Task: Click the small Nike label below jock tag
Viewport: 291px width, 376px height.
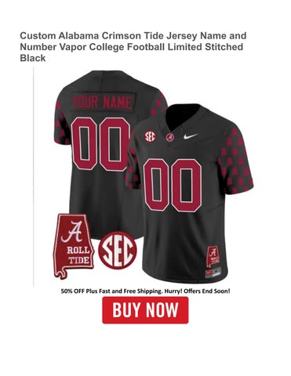Action: [x=214, y=273]
